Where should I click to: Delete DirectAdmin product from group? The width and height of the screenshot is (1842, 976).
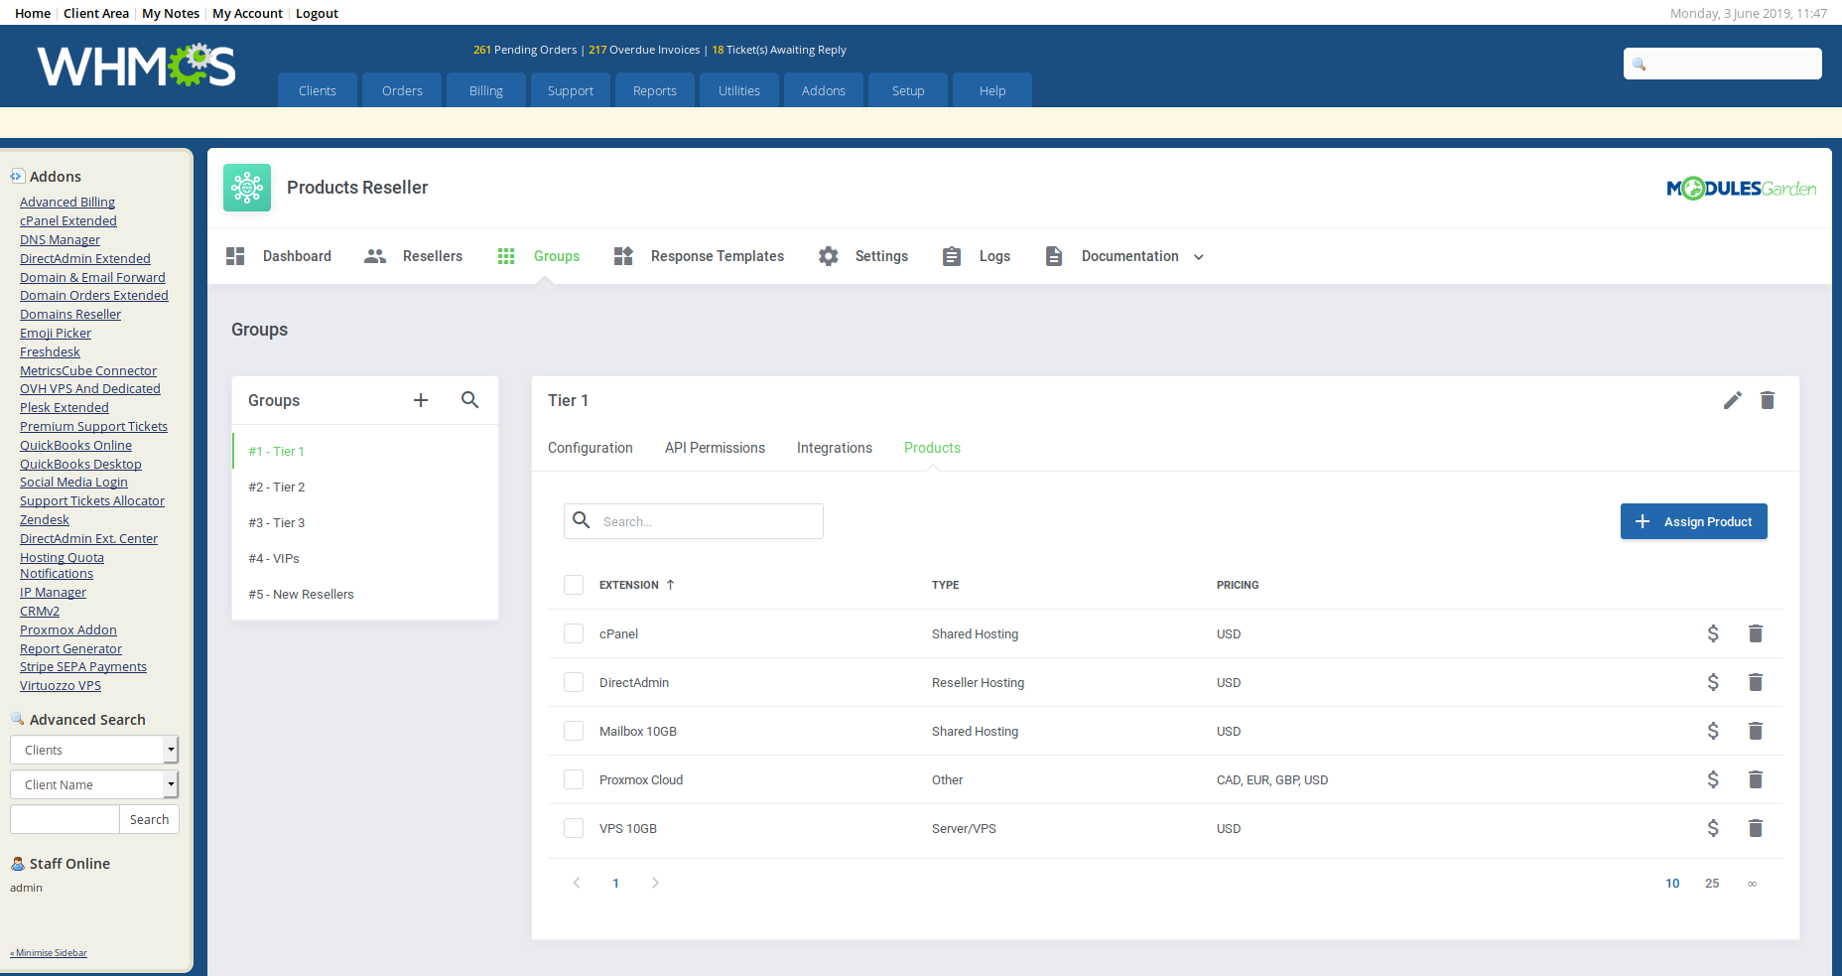tap(1756, 682)
